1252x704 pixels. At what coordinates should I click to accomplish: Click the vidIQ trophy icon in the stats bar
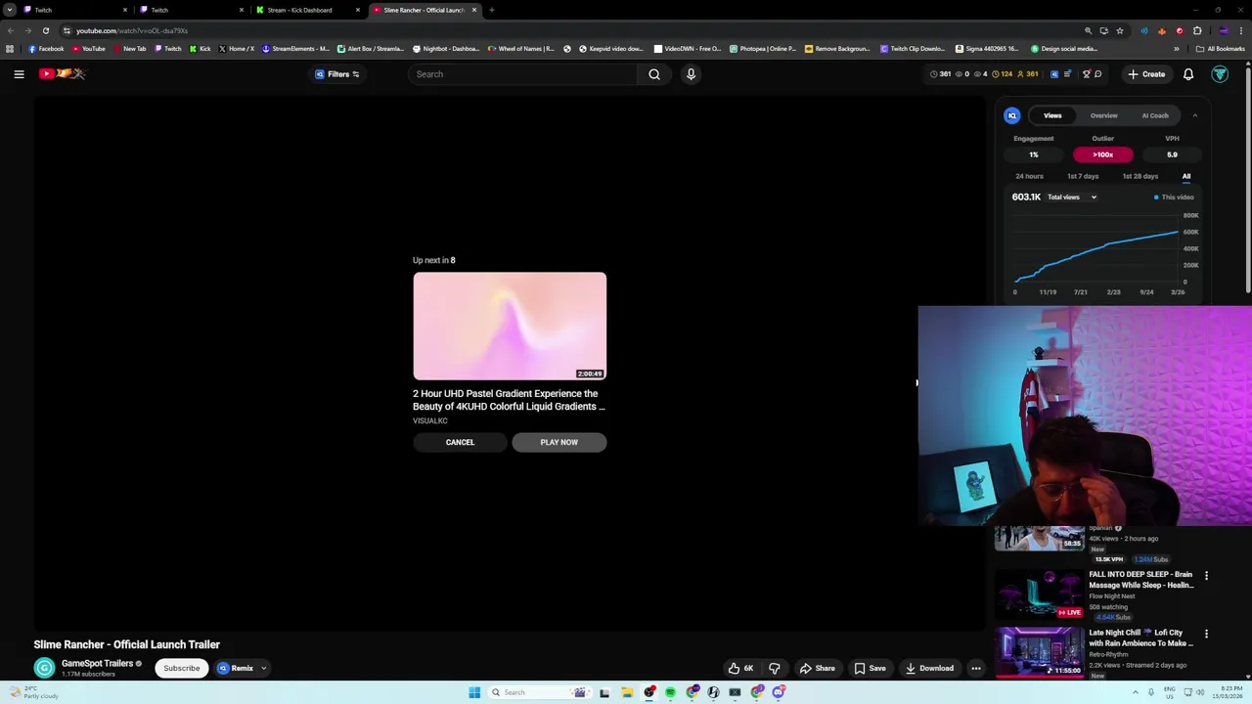[x=1086, y=74]
